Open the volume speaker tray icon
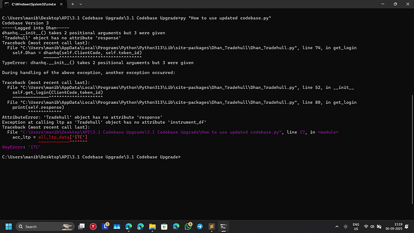The width and height of the screenshot is (414, 233). coord(372,226)
